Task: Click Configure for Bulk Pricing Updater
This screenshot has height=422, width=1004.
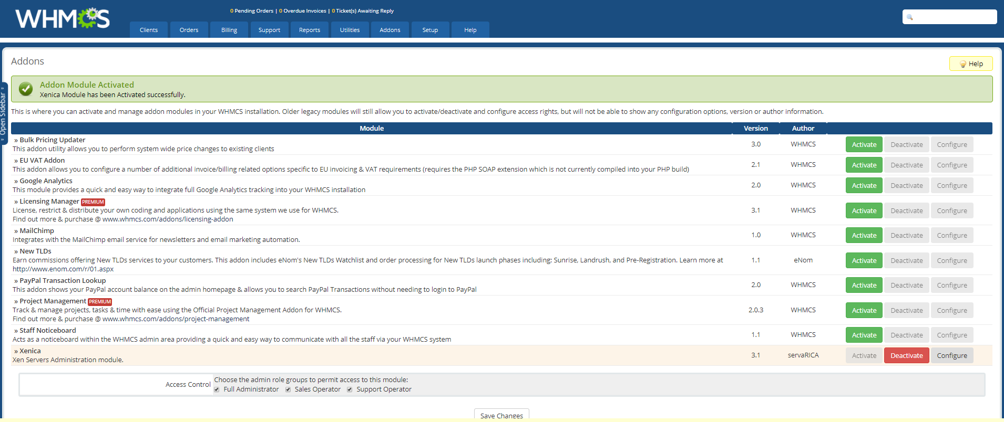Action: click(x=952, y=144)
